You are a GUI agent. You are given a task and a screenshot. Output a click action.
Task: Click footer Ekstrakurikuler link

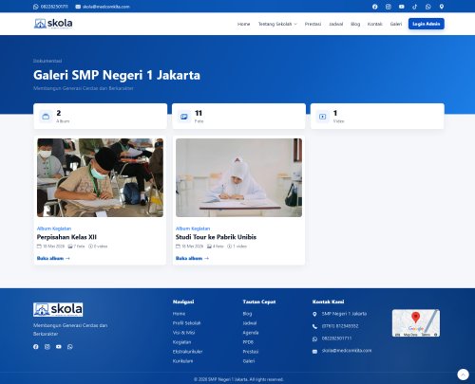187,352
